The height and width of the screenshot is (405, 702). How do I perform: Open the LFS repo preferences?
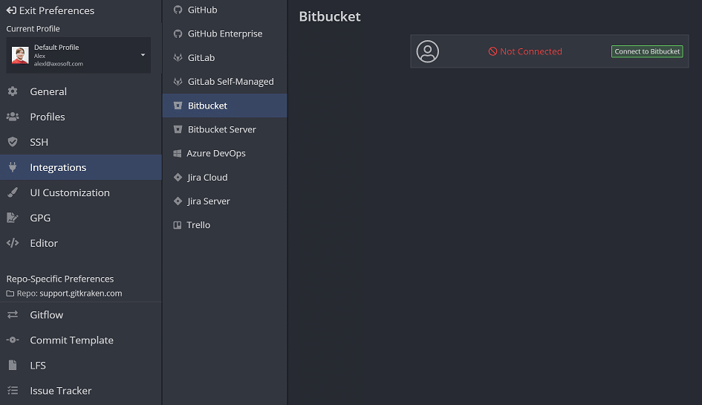coord(80,365)
